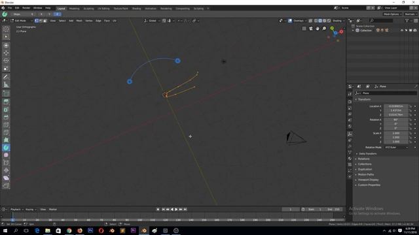Viewport: 419px width, 235px height.
Task: Click the green Y axis gizmo ball
Action: click(332, 28)
